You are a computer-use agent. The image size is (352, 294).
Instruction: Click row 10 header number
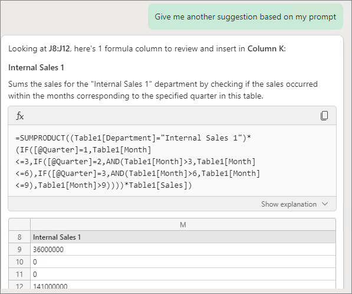[19, 262]
